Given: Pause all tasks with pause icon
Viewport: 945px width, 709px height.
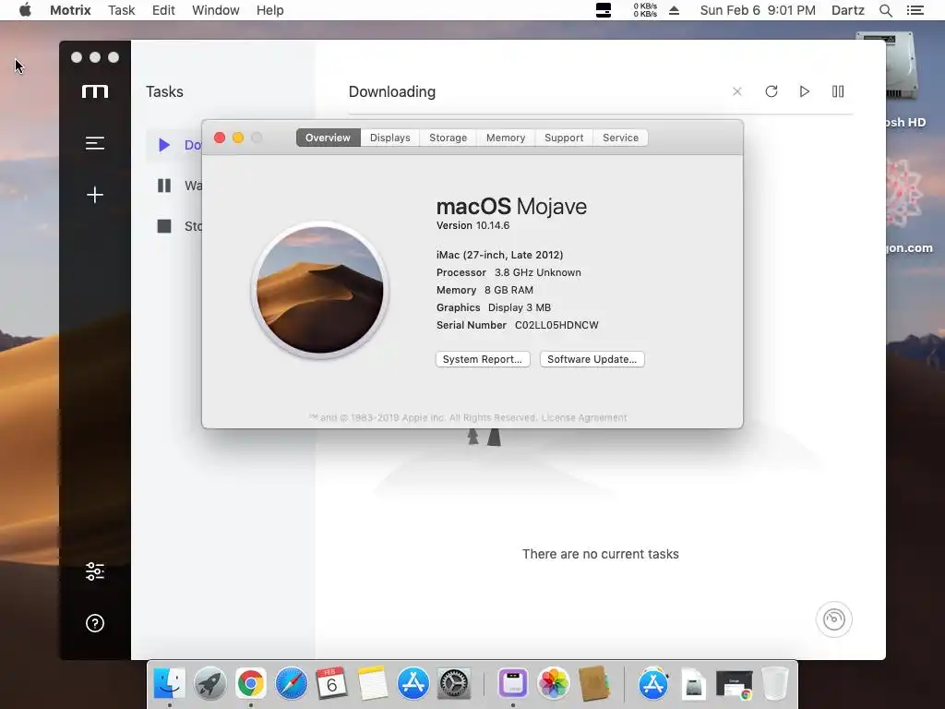Looking at the screenshot, I should [x=838, y=91].
